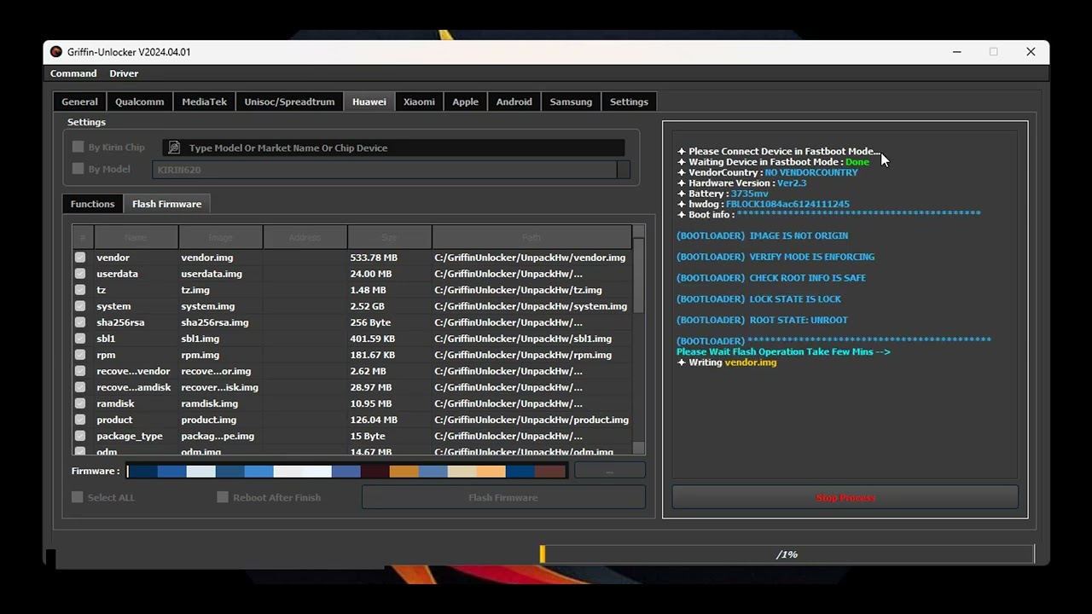The height and width of the screenshot is (614, 1092).
Task: Open the Settings tab
Action: coord(630,101)
